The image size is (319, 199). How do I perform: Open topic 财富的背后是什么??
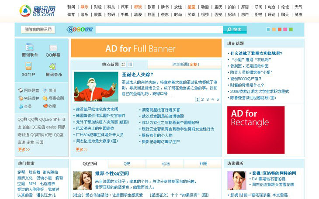(247, 85)
